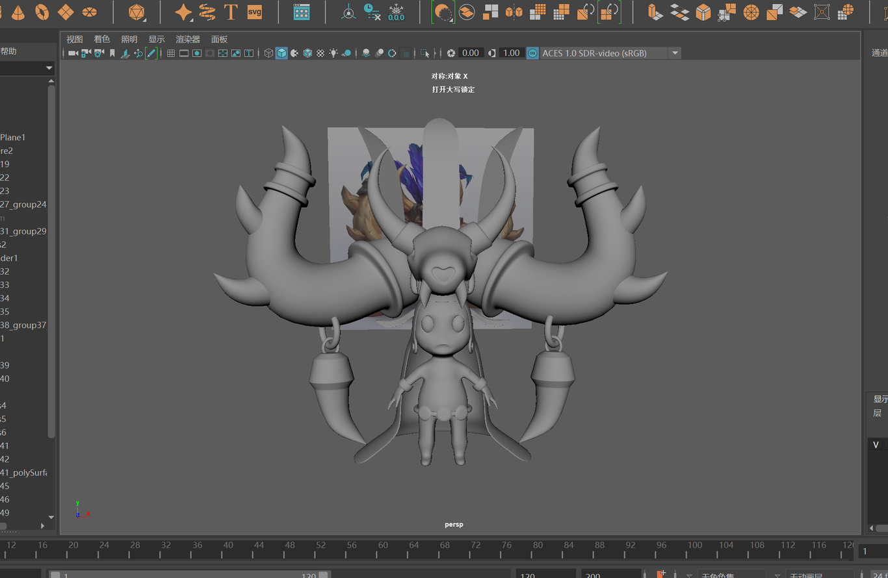
Task: Click the polygon Type text tool icon
Action: [x=231, y=12]
